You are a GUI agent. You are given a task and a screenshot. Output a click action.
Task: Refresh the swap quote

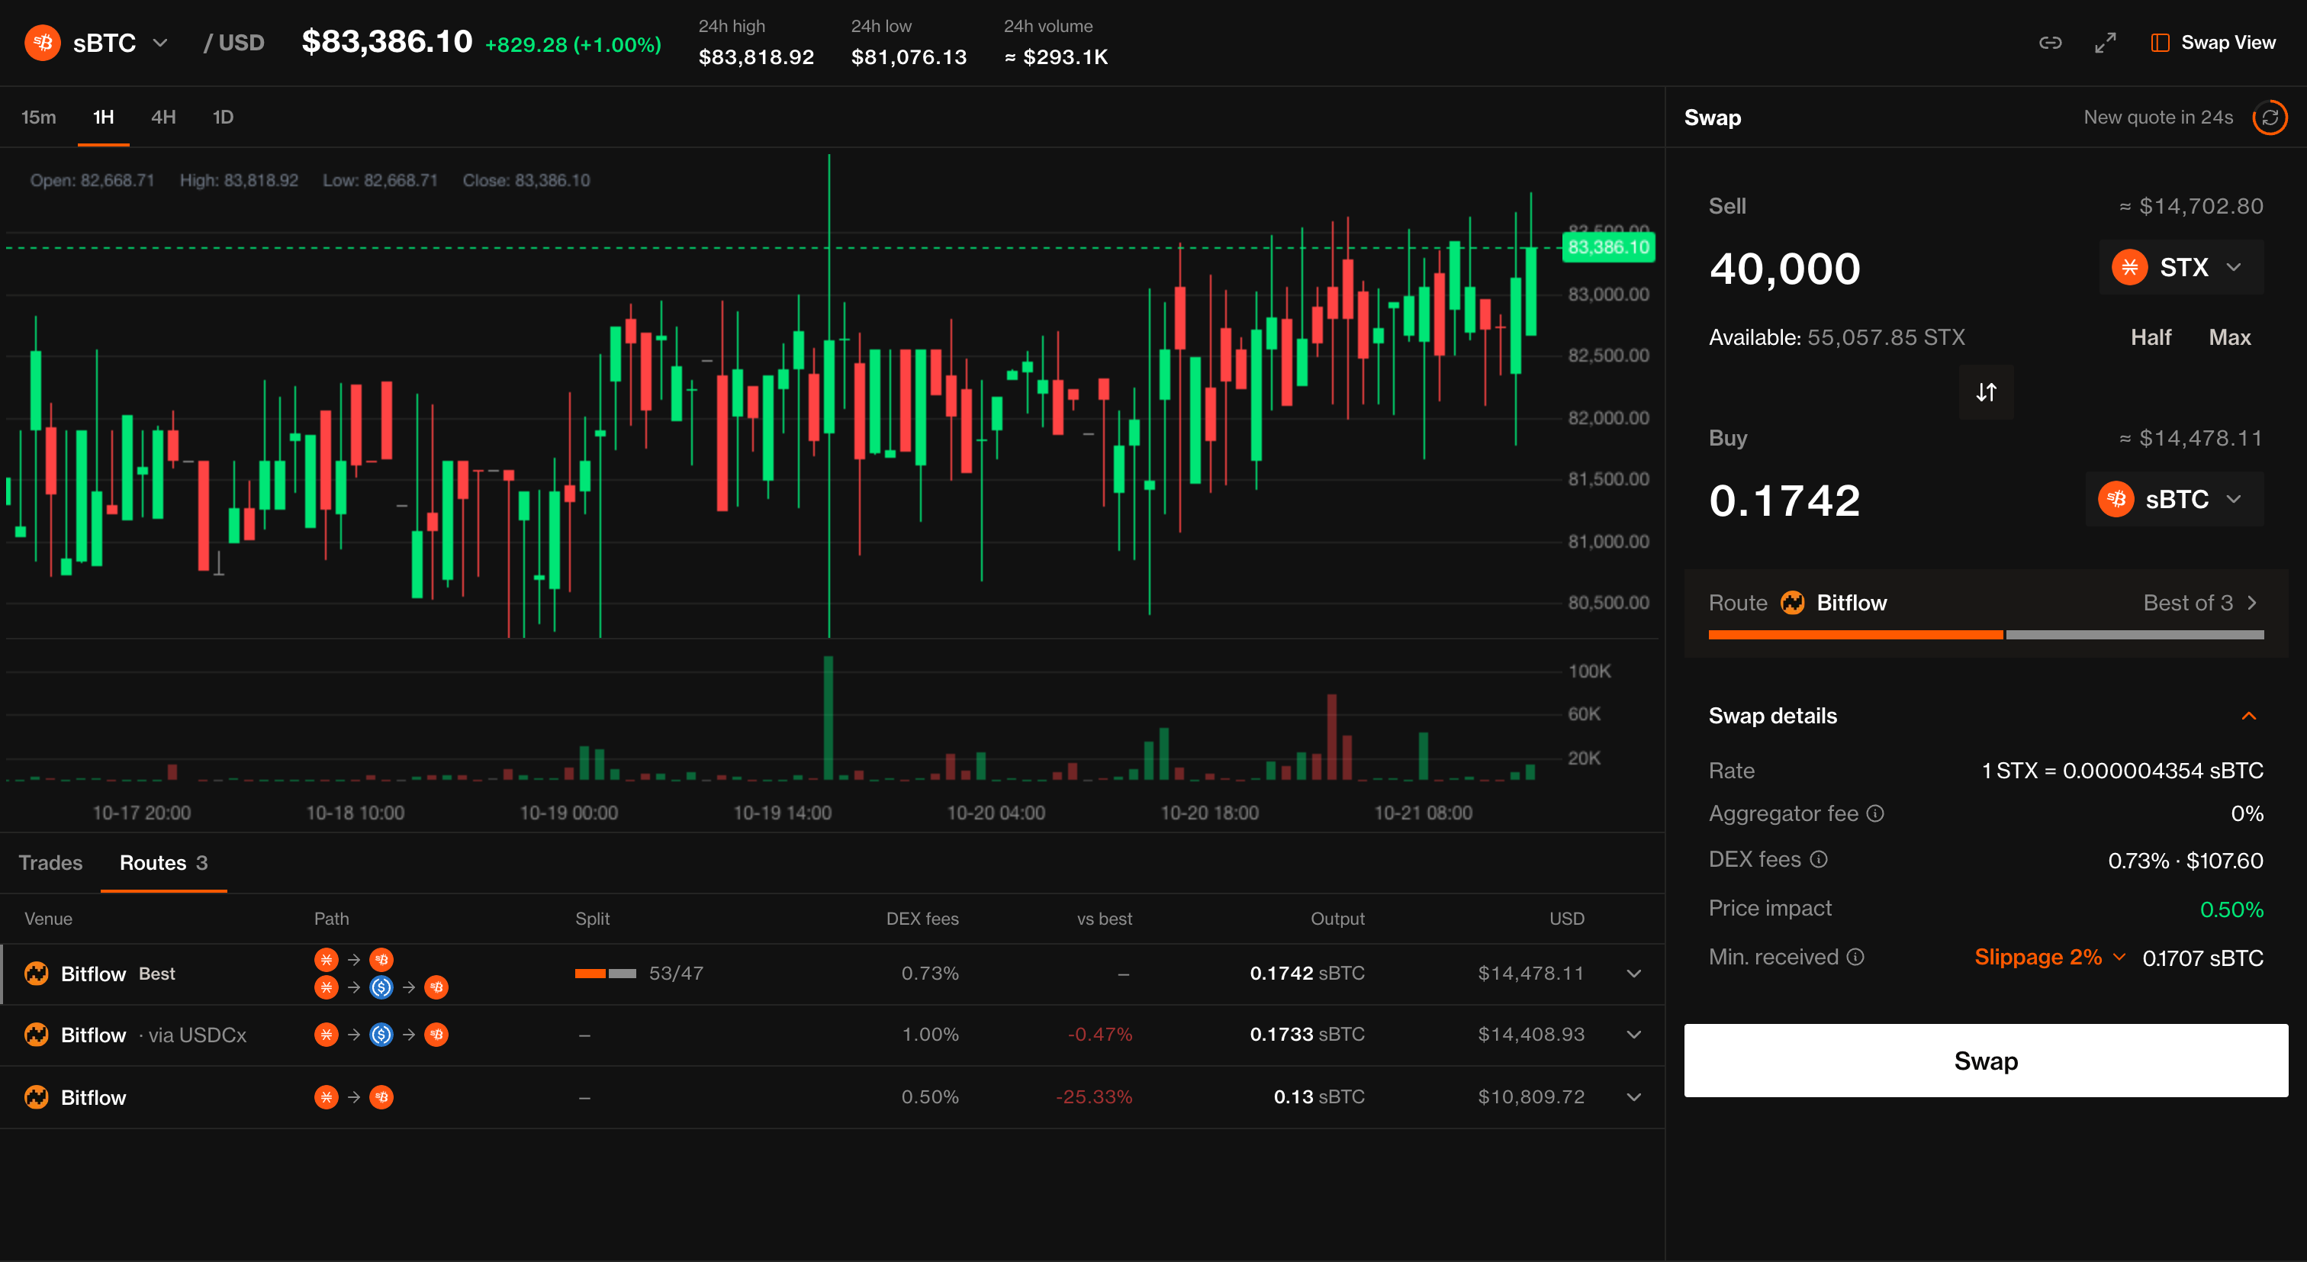coord(2270,118)
